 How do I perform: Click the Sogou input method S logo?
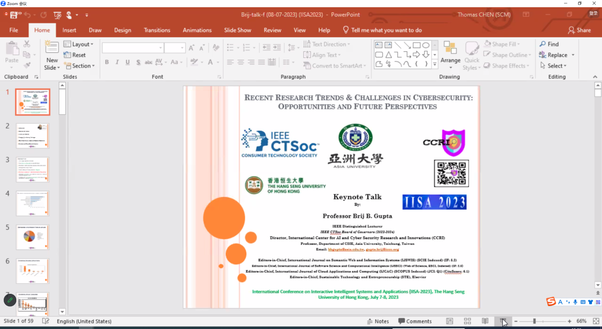[551, 302]
